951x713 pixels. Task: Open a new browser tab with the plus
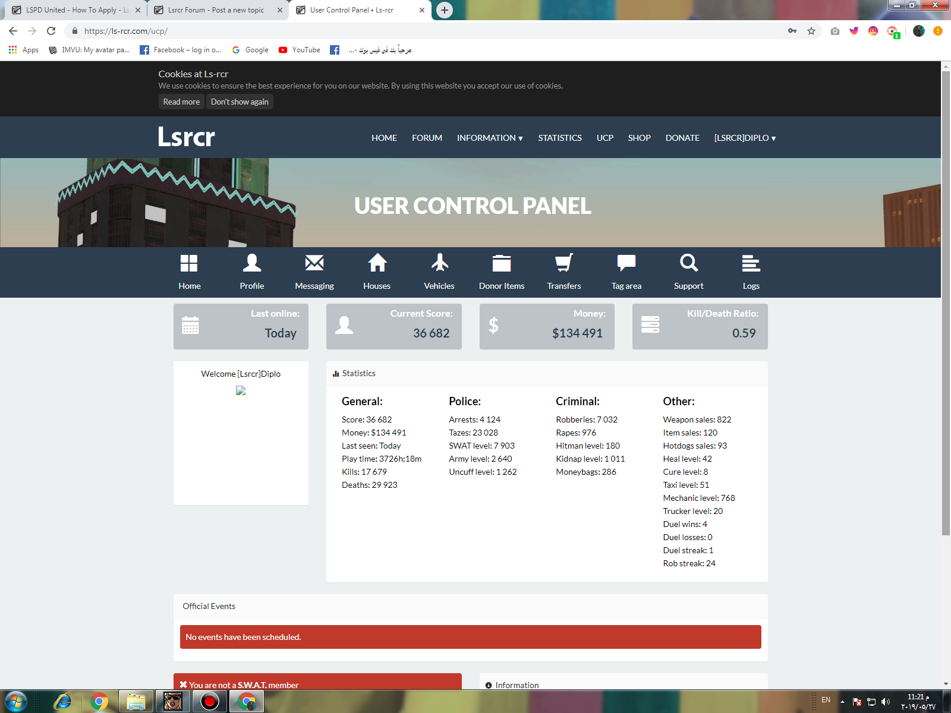[x=445, y=10]
